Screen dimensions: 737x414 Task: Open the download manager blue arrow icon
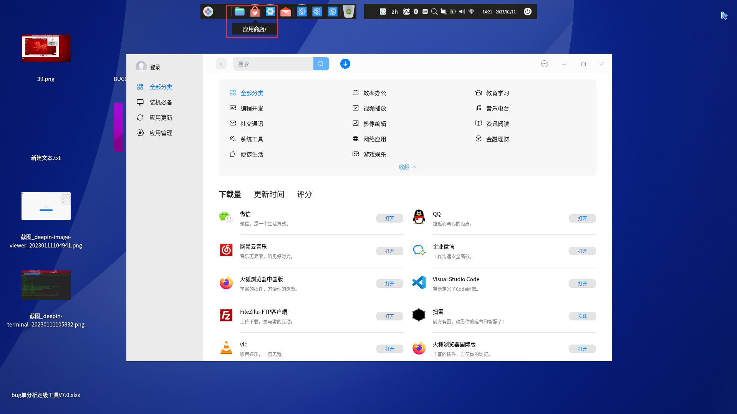(x=345, y=64)
